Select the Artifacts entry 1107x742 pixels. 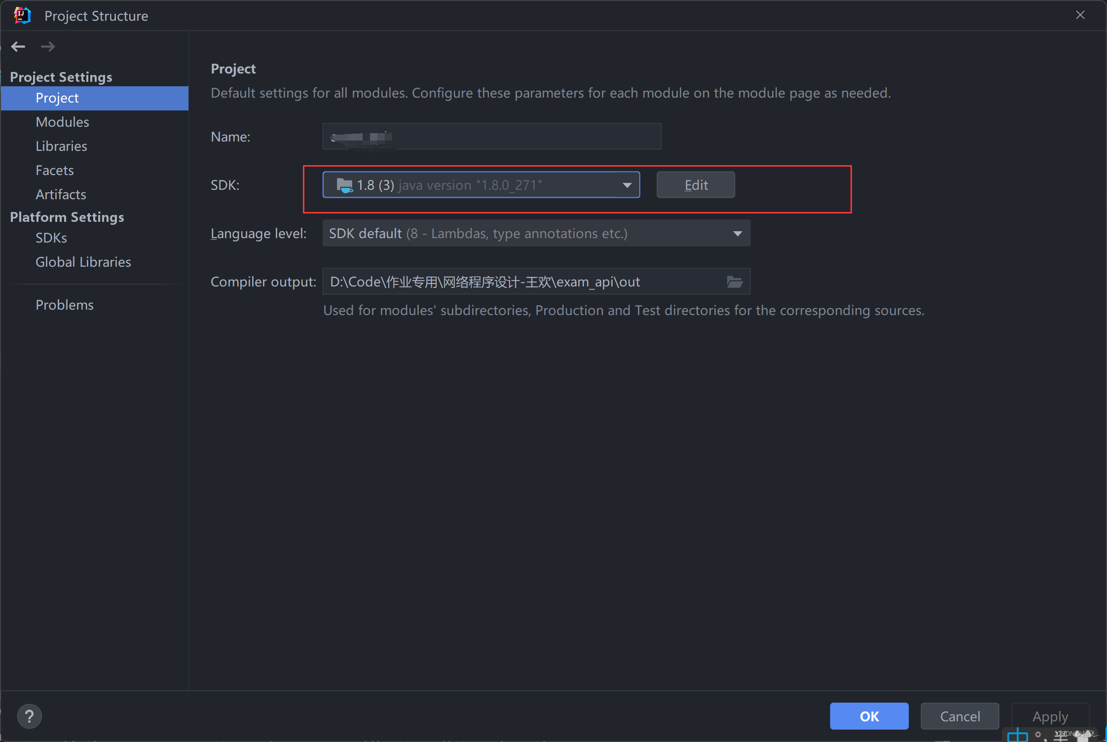tap(61, 195)
